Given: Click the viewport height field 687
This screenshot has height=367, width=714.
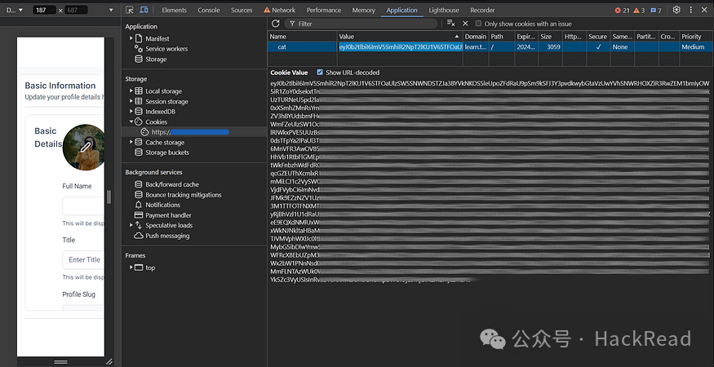Looking at the screenshot, I should pos(76,10).
